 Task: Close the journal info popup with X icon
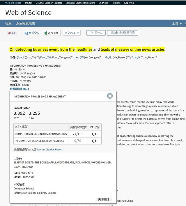point(110,96)
